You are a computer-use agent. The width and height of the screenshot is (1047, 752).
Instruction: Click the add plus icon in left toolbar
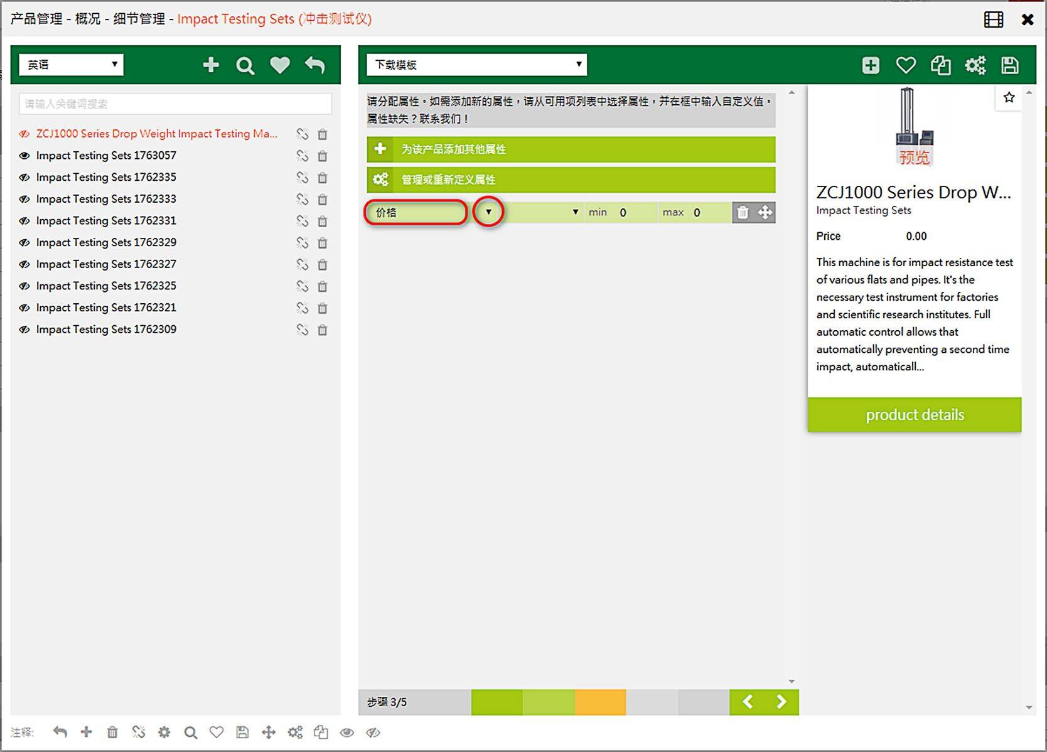click(x=211, y=65)
